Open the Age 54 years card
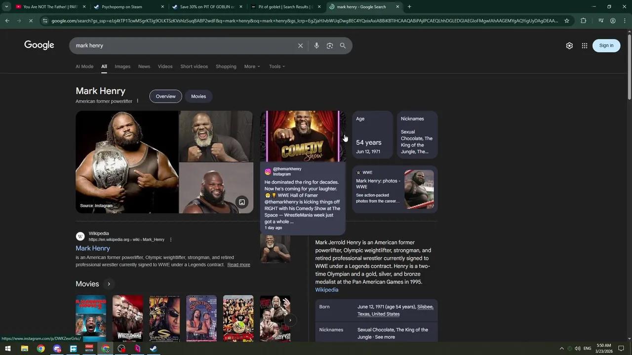632x355 pixels. (x=372, y=135)
